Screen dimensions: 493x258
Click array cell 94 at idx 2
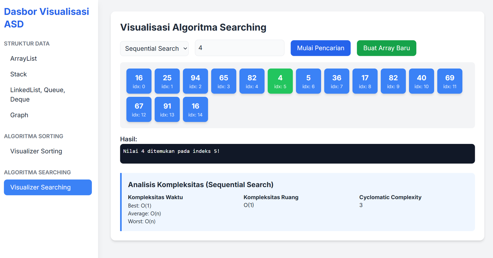195,81
